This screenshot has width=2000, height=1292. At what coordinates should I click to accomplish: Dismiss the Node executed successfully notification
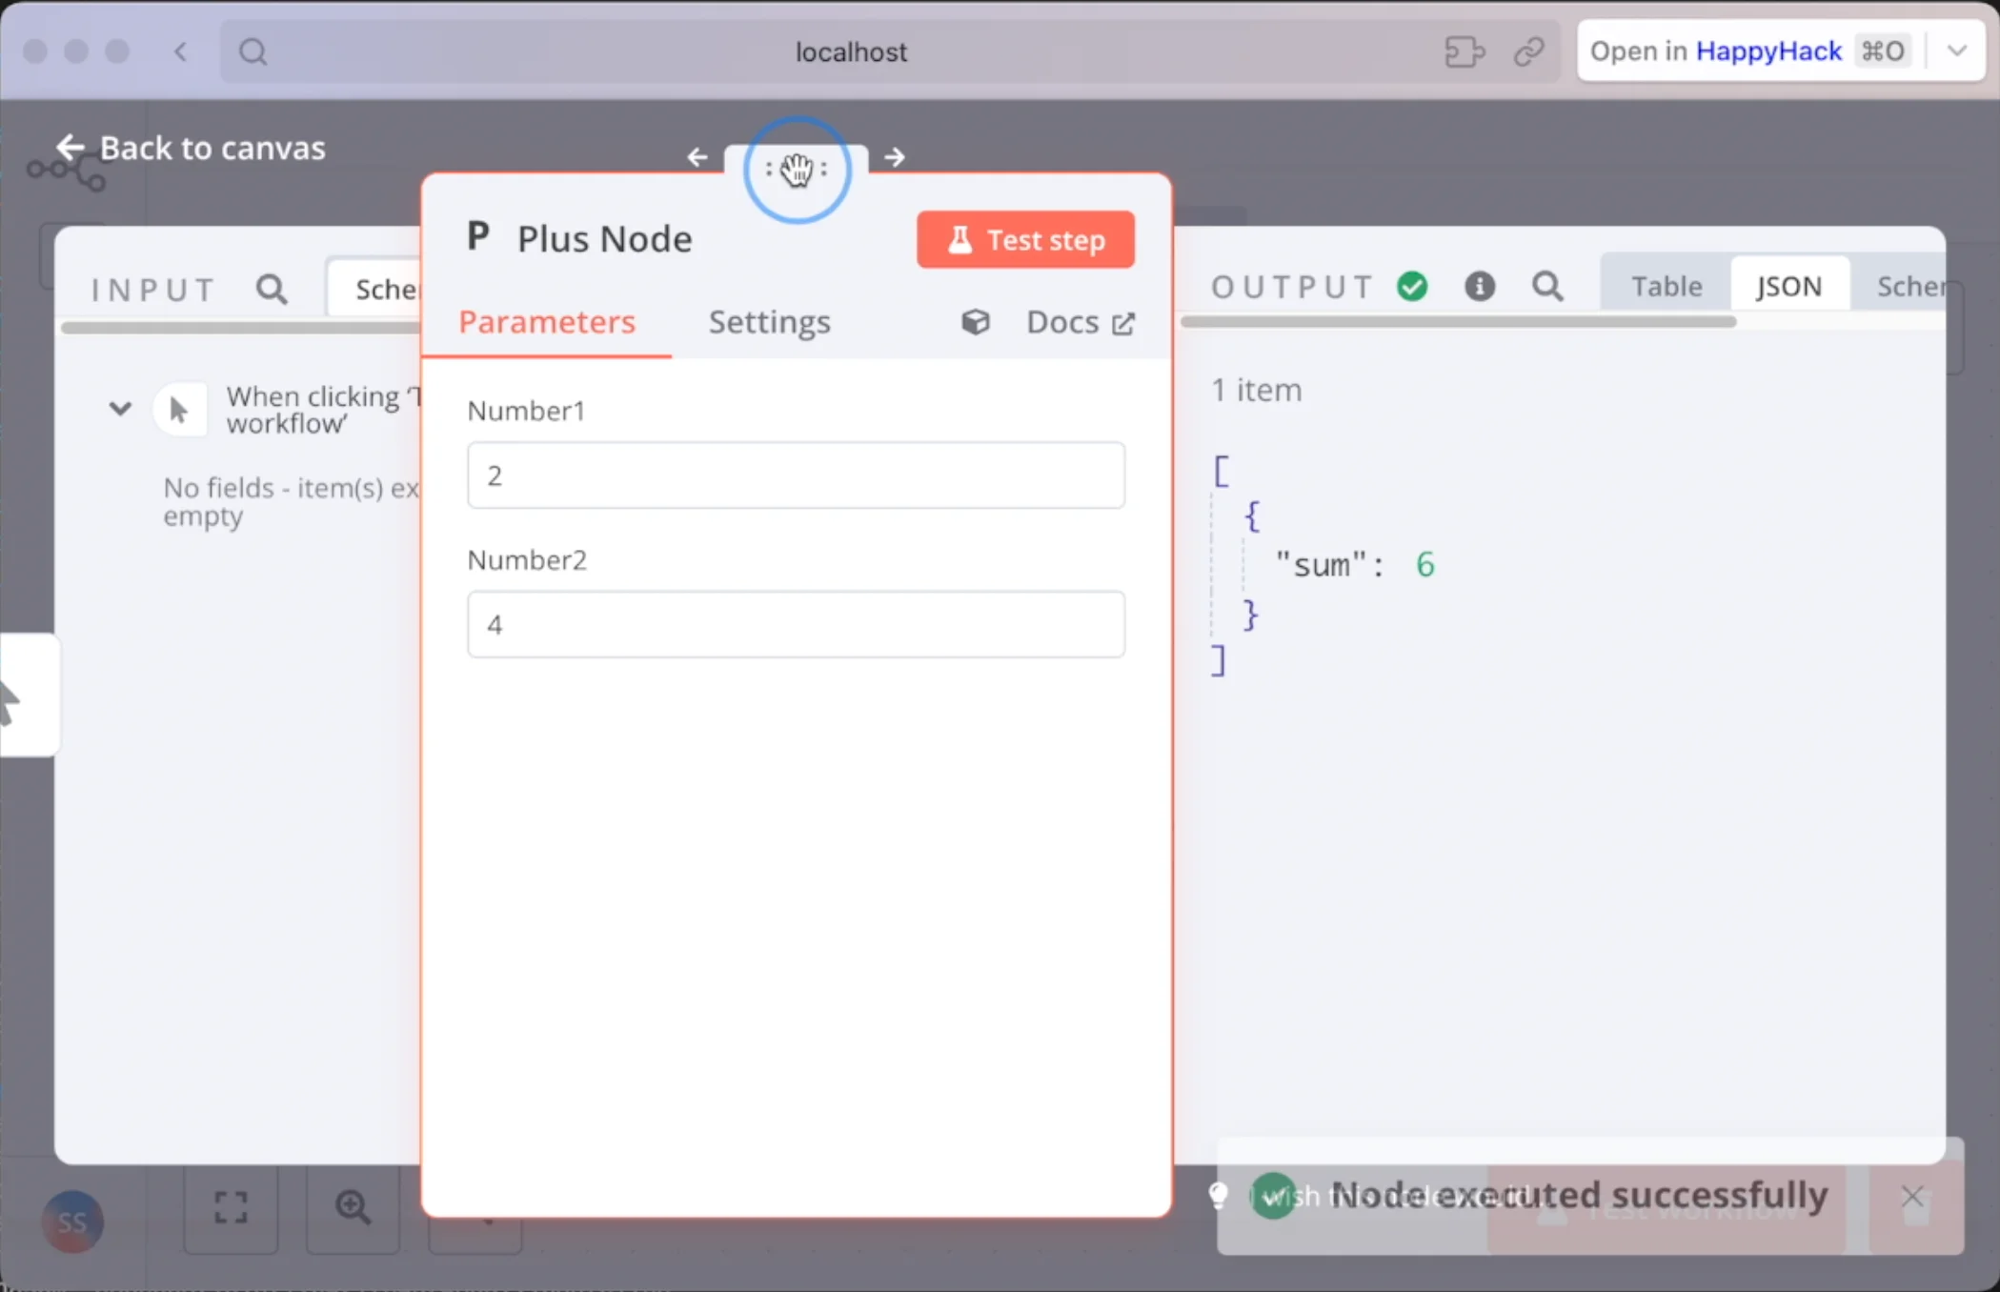1911,1196
